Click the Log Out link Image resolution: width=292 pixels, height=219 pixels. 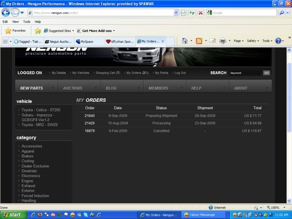[180, 73]
